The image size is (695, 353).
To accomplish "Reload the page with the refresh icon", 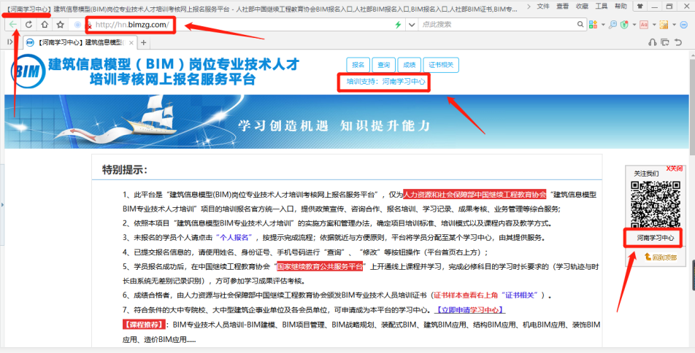I will point(29,25).
